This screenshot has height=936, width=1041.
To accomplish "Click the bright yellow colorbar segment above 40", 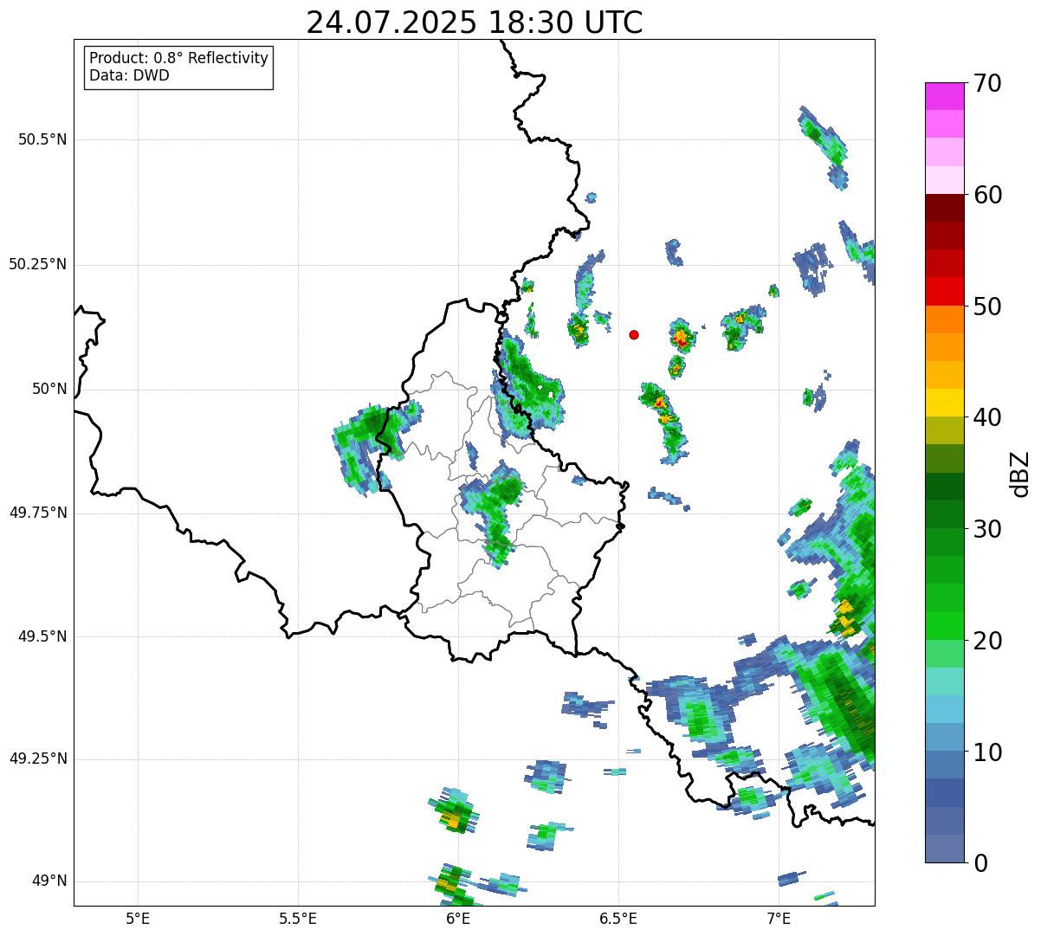I will pyautogui.click(x=945, y=403).
